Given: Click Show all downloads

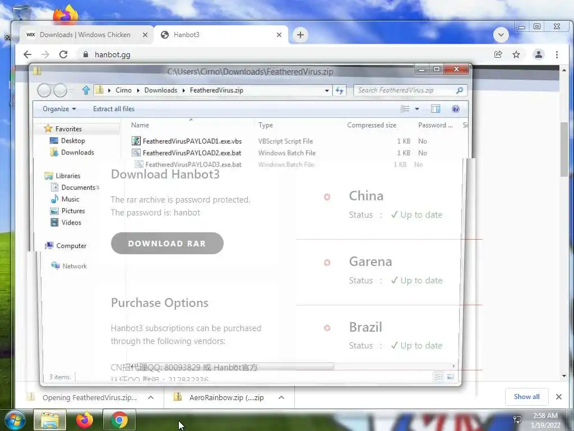Looking at the screenshot, I should pyautogui.click(x=526, y=397).
